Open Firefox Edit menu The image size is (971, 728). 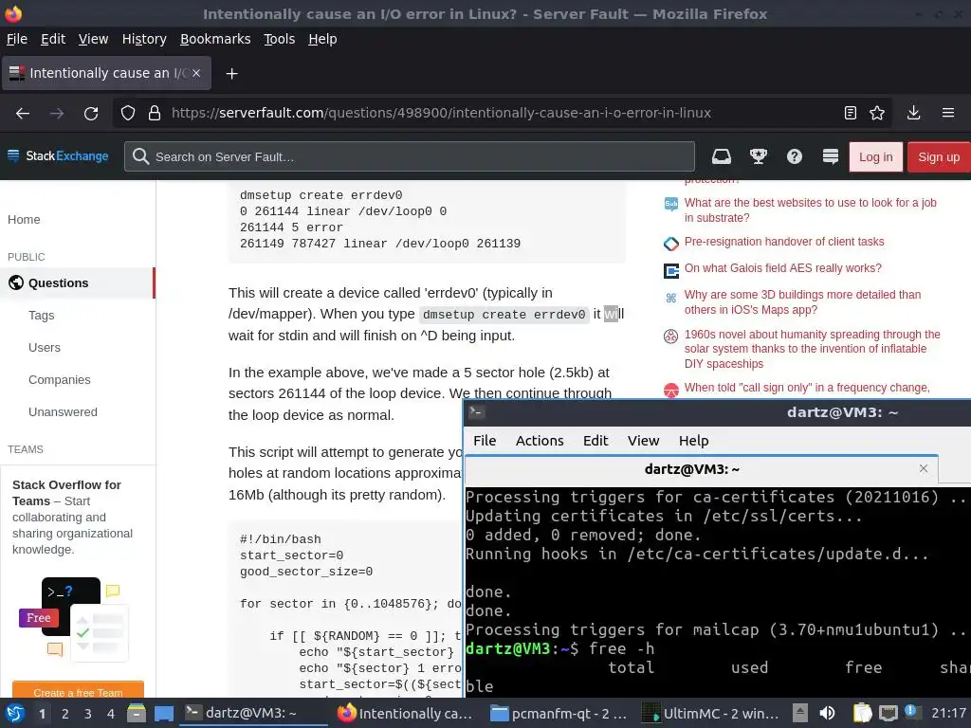53,39
